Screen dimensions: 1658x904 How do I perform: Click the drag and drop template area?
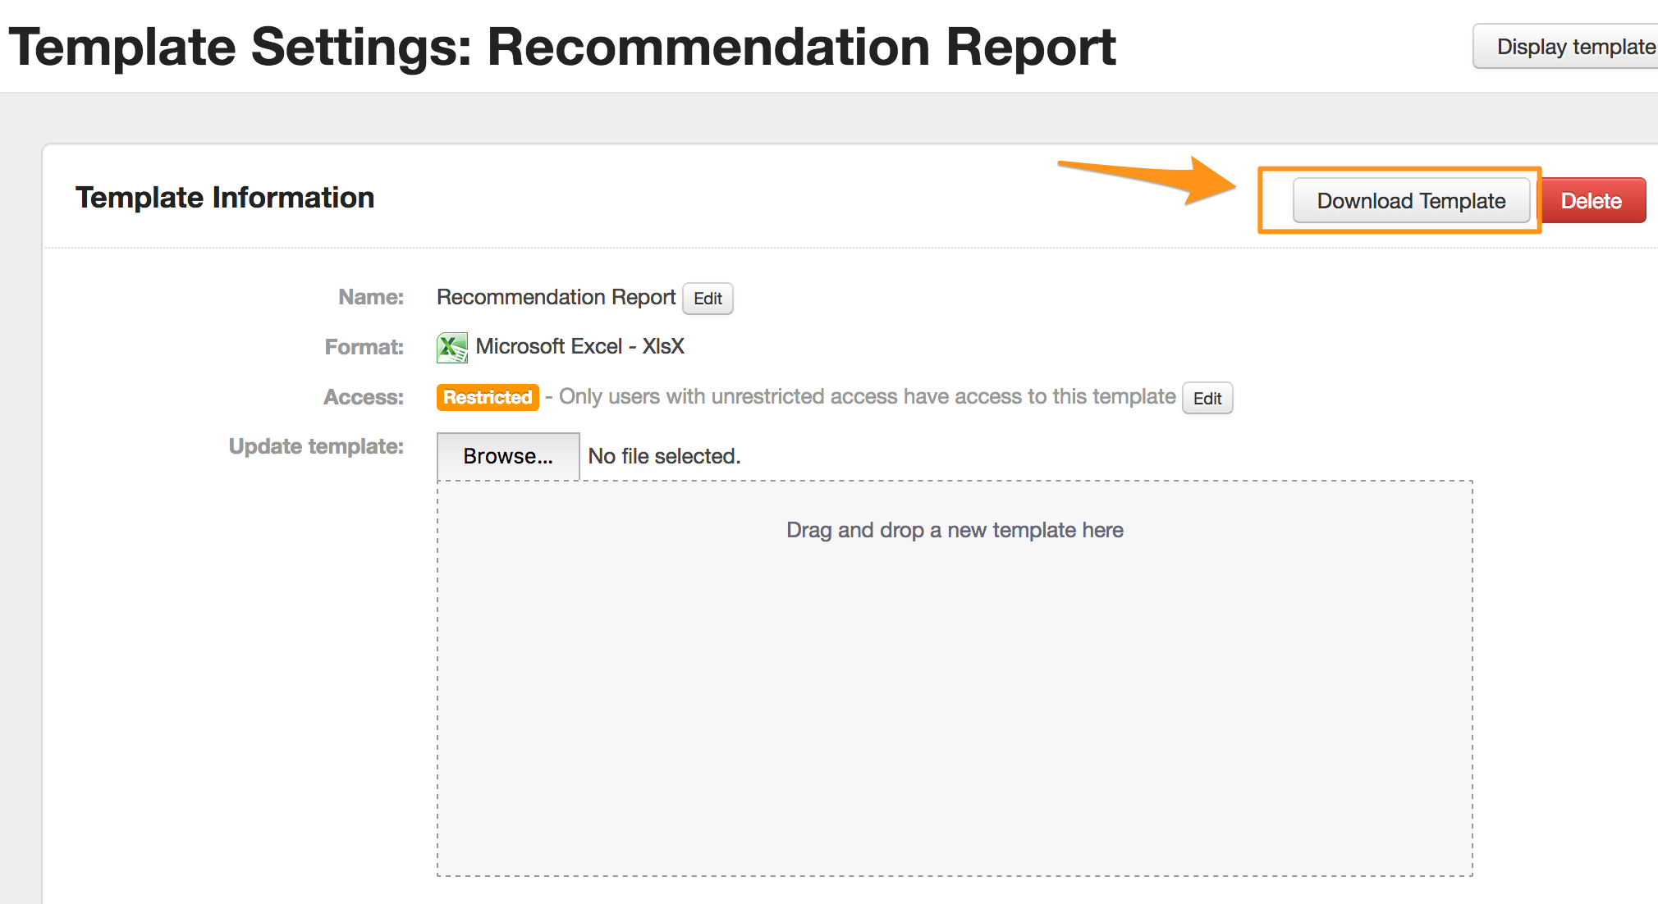(955, 678)
